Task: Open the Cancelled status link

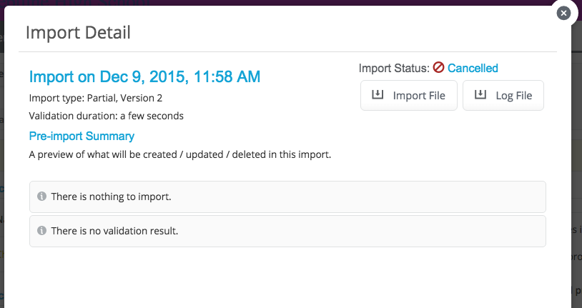Action: pos(473,68)
